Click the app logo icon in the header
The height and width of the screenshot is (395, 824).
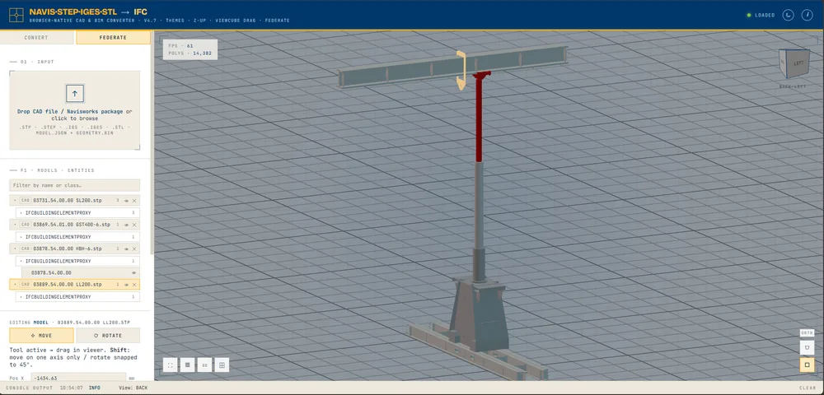coord(16,15)
